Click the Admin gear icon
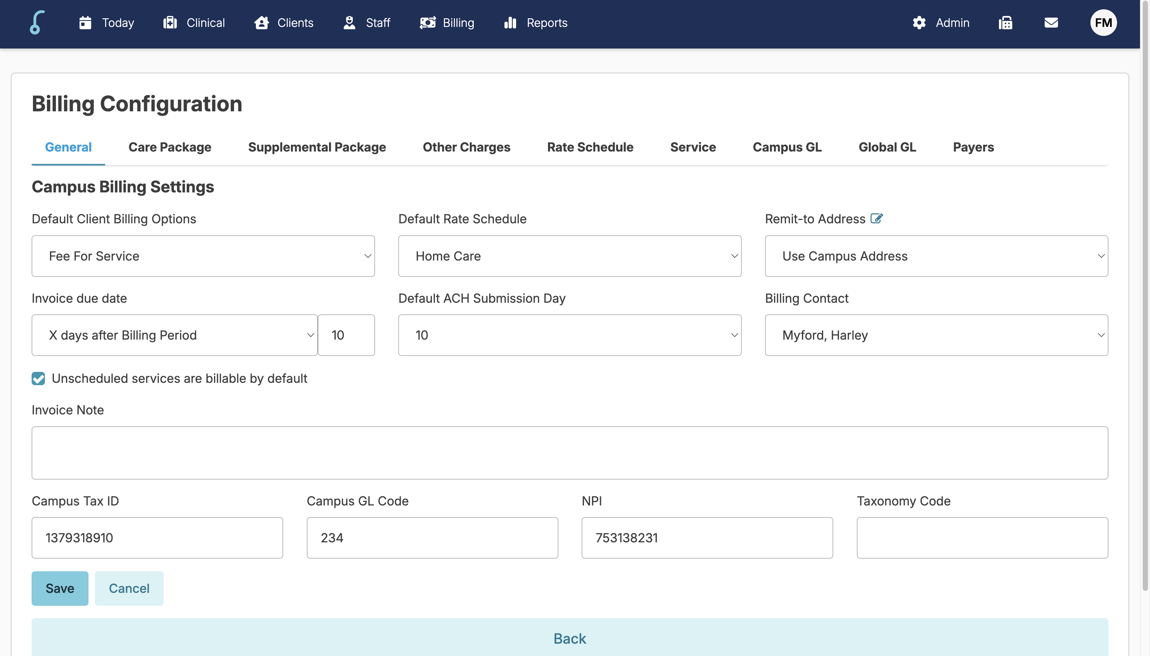 pyautogui.click(x=919, y=23)
